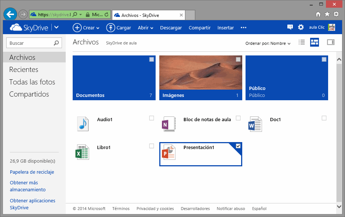Switch to thumbnails tile view icon

coord(315,42)
